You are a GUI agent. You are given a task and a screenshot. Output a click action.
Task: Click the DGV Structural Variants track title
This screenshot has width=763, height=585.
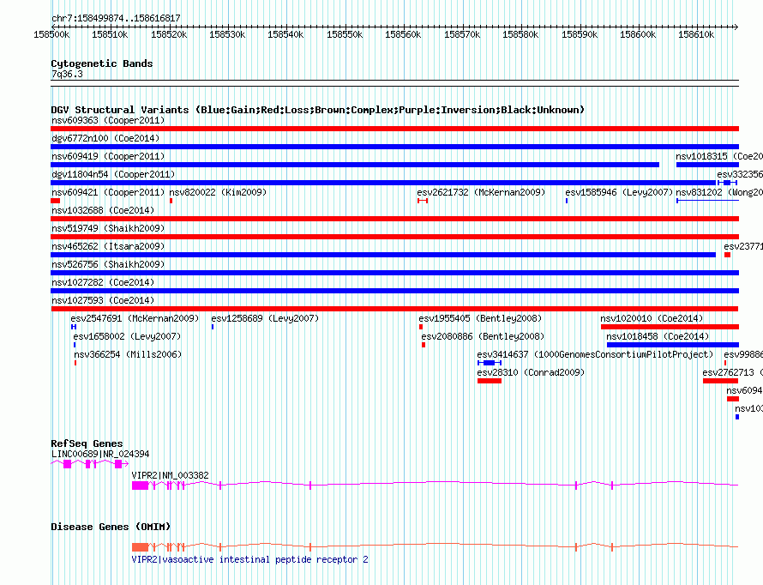(318, 110)
